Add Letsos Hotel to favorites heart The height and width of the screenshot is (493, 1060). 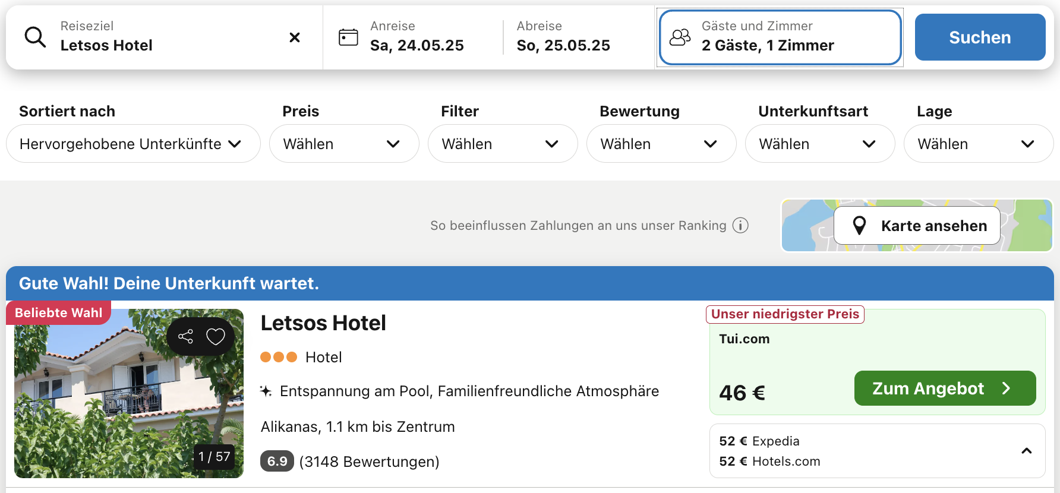(x=215, y=337)
